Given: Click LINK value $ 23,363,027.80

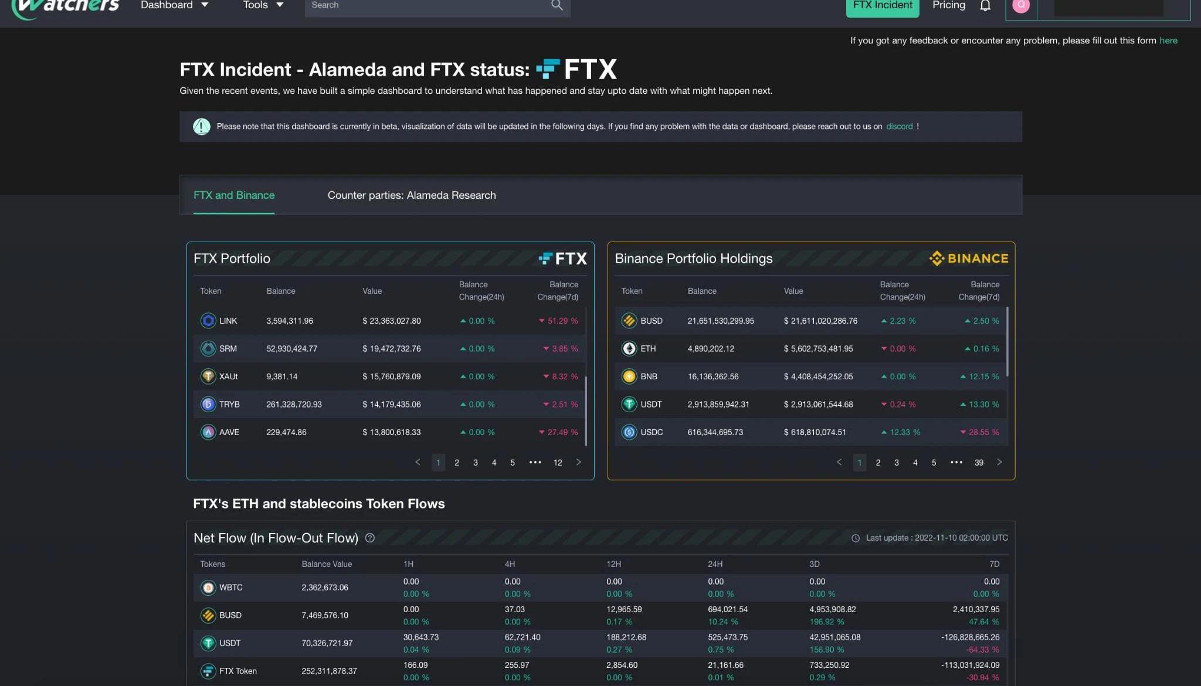Looking at the screenshot, I should point(391,321).
